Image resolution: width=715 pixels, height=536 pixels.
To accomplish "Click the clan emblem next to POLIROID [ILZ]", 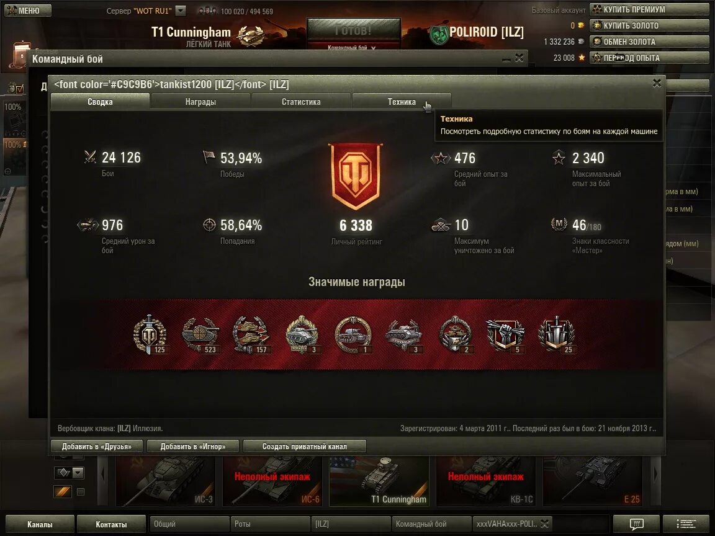I will click(439, 35).
